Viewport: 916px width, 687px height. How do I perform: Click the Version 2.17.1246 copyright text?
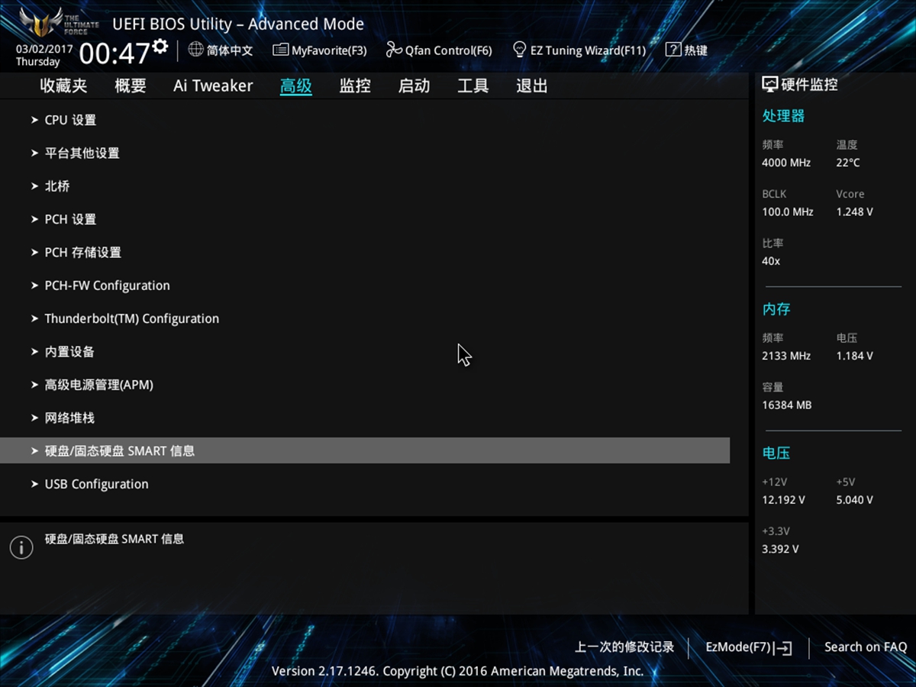pos(458,671)
